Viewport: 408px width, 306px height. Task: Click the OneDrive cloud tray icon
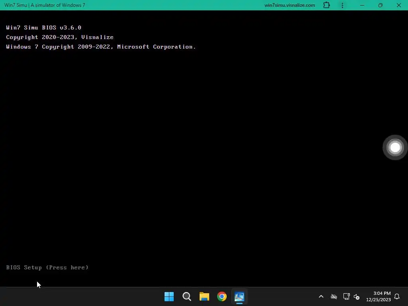click(333, 296)
